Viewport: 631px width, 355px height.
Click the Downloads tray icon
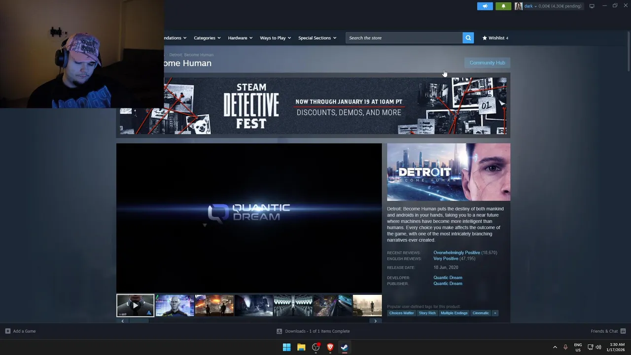pyautogui.click(x=279, y=331)
